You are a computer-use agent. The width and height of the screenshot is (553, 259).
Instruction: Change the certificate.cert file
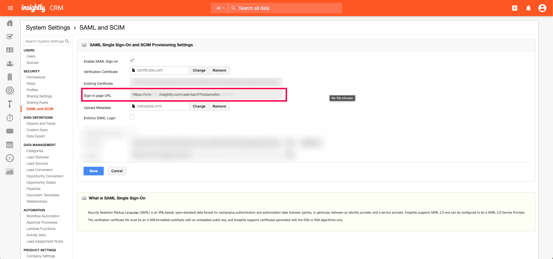pyautogui.click(x=199, y=70)
